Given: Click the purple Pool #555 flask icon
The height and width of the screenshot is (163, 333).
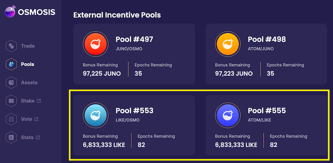Looking at the screenshot, I should [x=228, y=115].
